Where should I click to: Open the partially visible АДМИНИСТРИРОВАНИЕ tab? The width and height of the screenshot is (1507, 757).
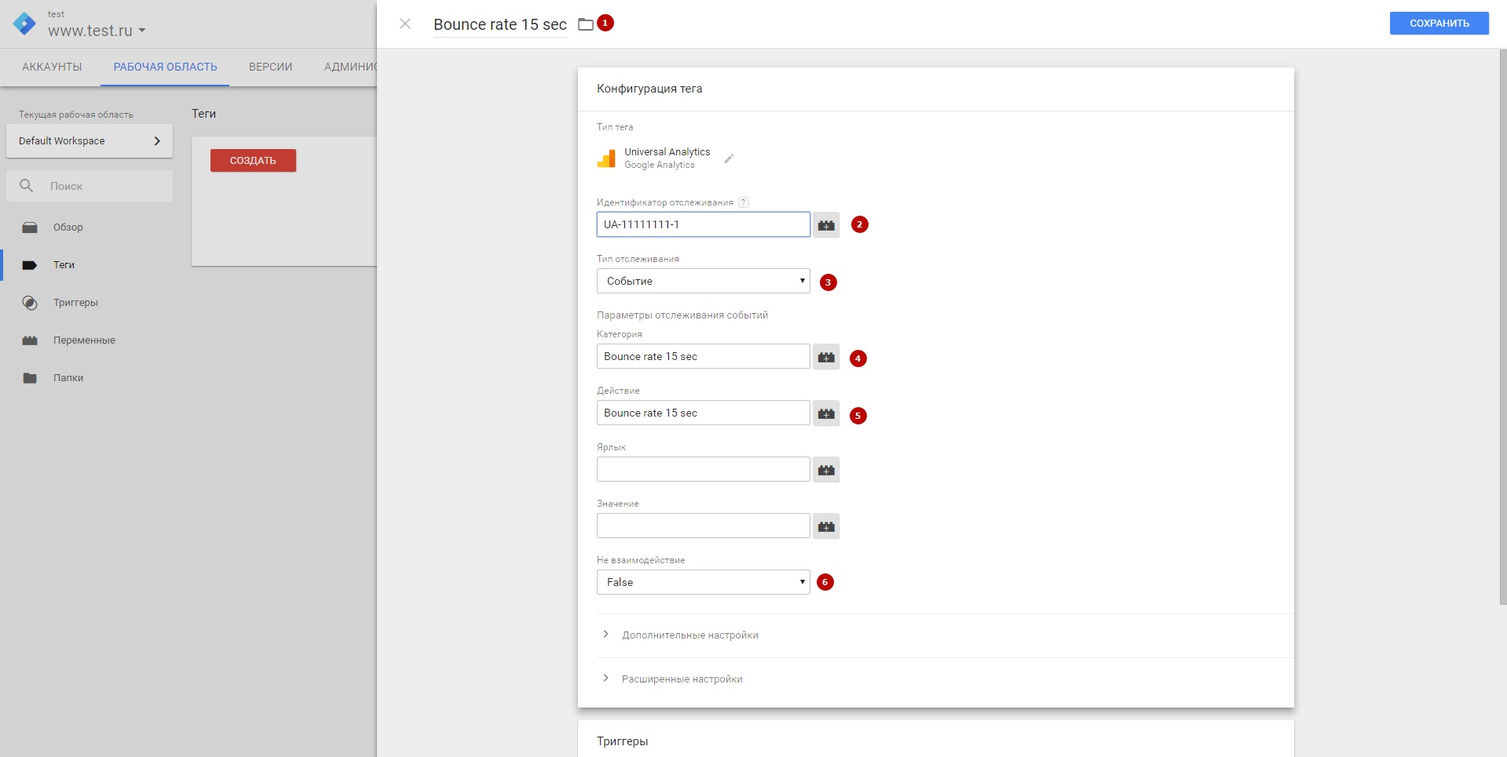click(349, 67)
